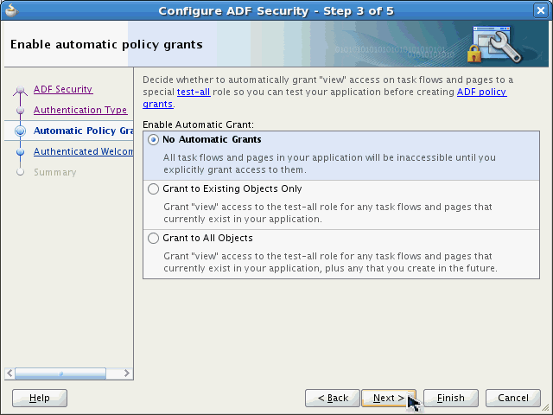Open Authenticated Welcome step link
This screenshot has height=415, width=553.
pyautogui.click(x=83, y=151)
